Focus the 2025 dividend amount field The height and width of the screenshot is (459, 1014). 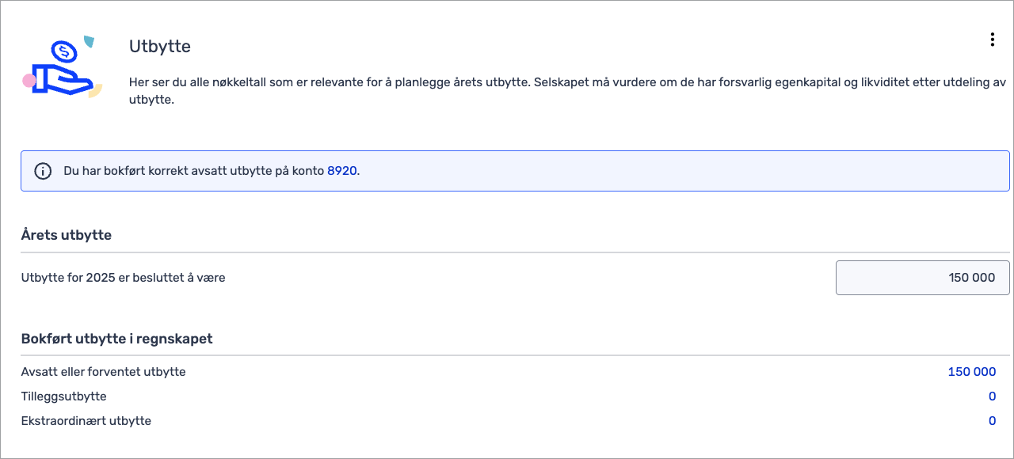click(922, 278)
